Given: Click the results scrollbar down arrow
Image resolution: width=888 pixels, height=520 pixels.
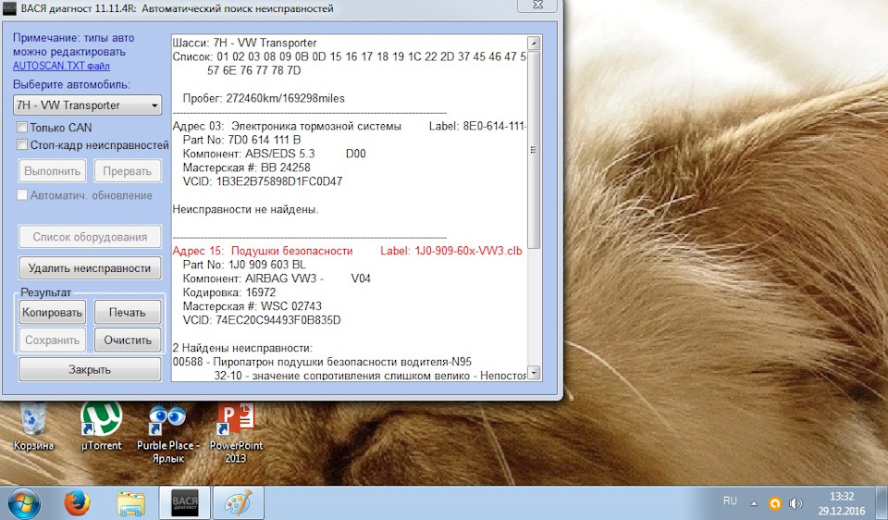Looking at the screenshot, I should coord(534,373).
